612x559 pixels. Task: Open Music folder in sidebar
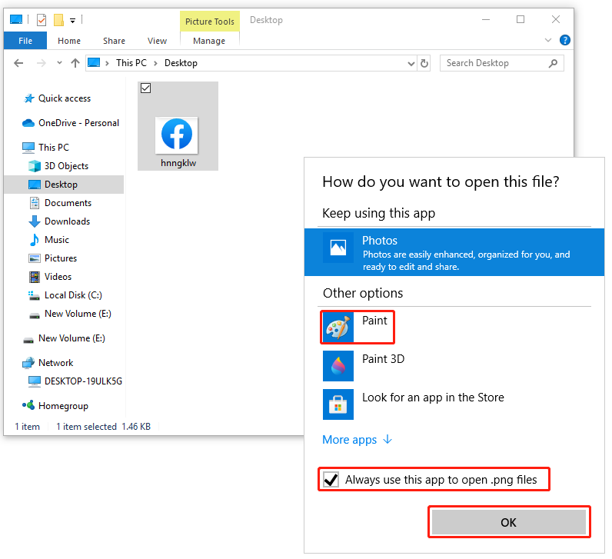(x=57, y=240)
